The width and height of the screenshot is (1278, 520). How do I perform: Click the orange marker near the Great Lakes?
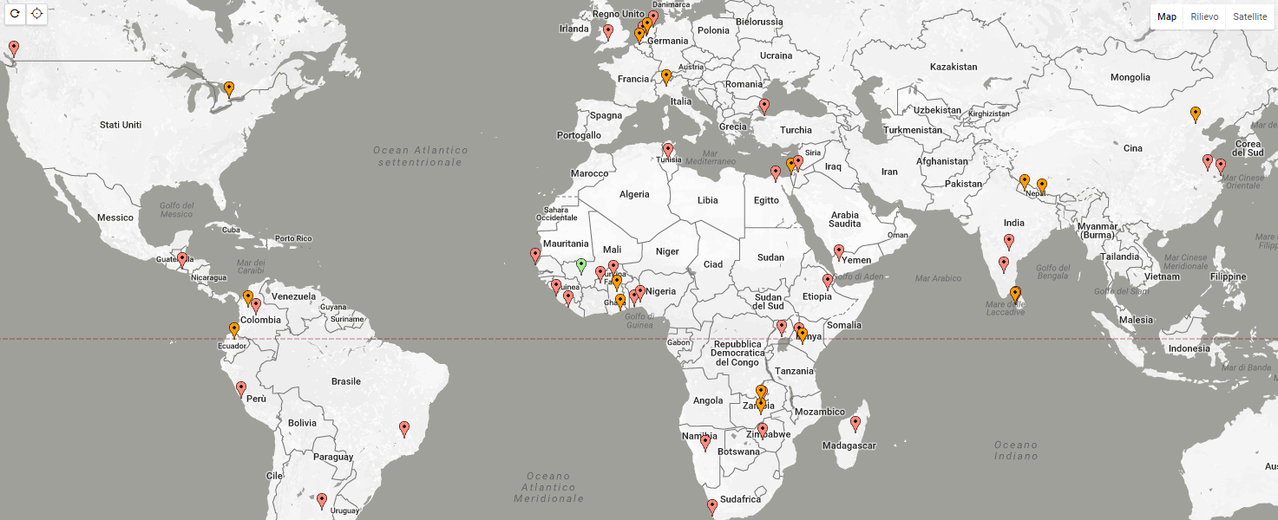tap(229, 88)
